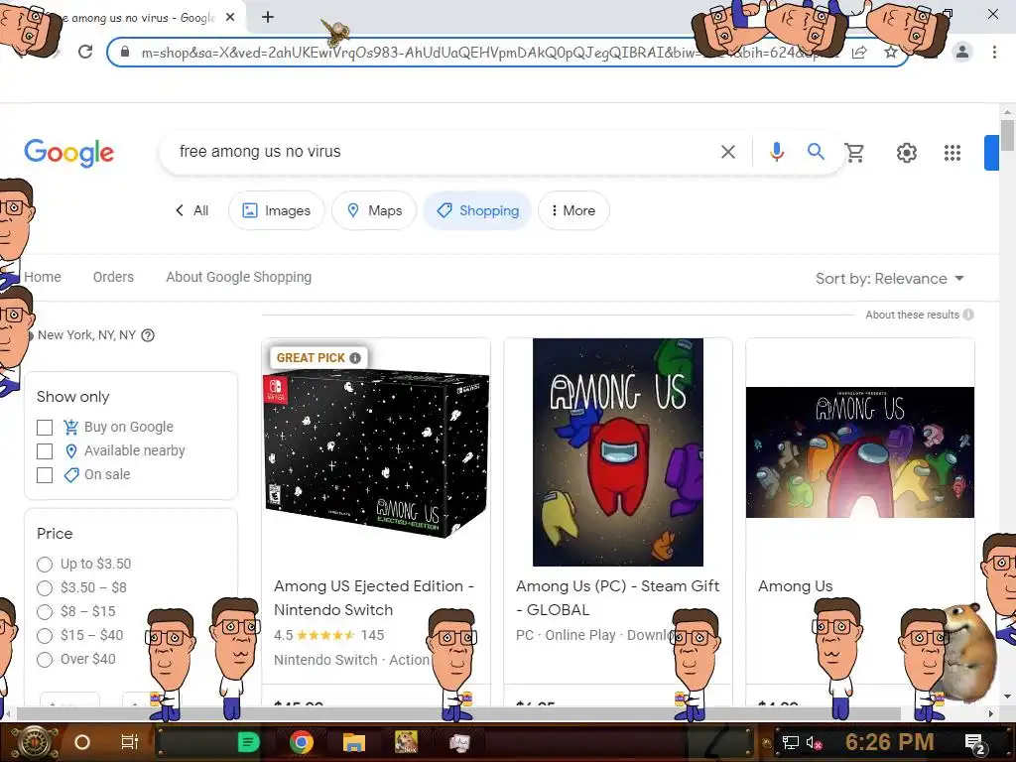This screenshot has width=1016, height=762.
Task: Click the New York, NY location text
Action: [x=86, y=335]
